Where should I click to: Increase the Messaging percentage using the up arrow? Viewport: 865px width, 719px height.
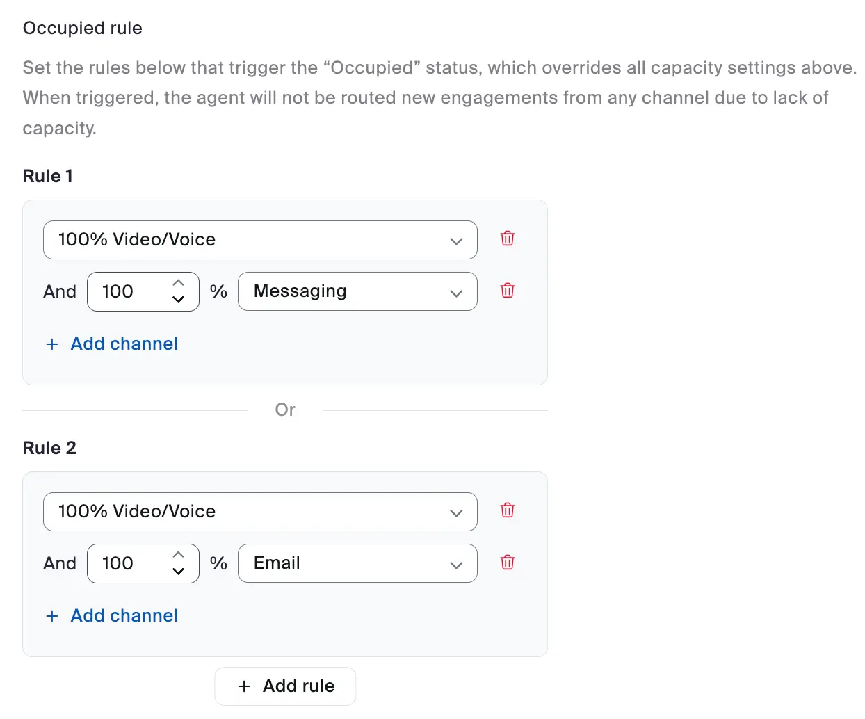(x=178, y=283)
